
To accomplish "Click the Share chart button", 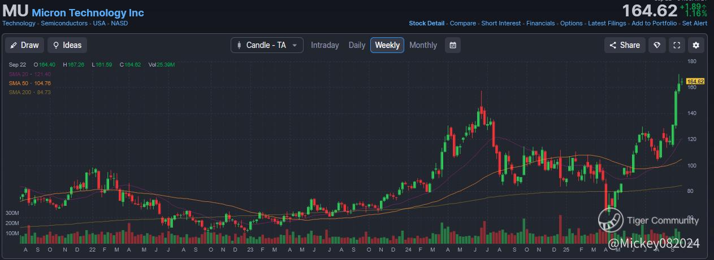I will [x=625, y=45].
